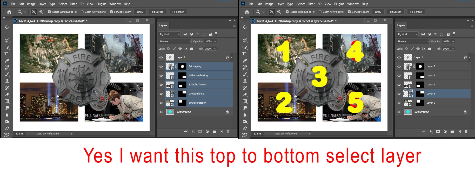Screen dimensions: 475x176
Task: Click Zoom Out magnifier in right window
Action: pos(279,12)
